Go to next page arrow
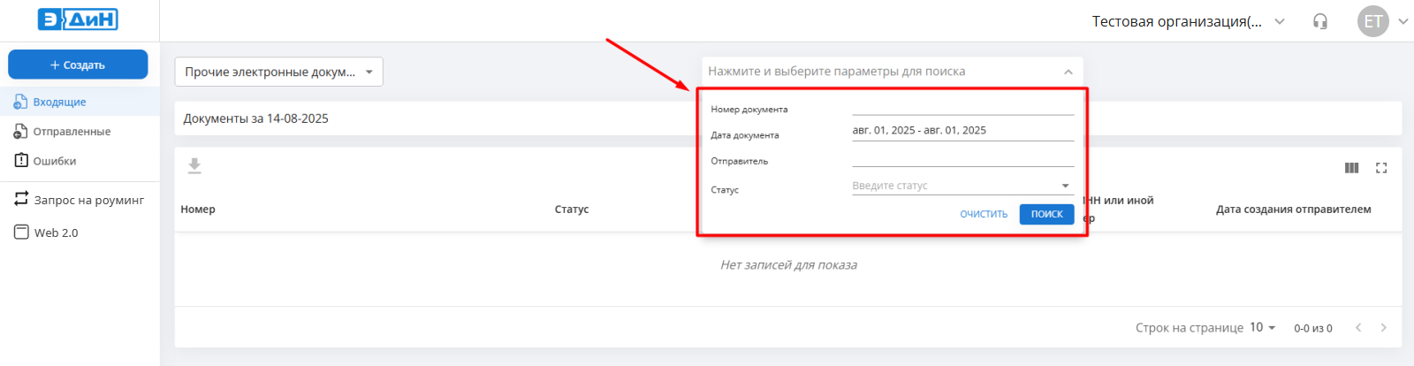 point(1384,328)
